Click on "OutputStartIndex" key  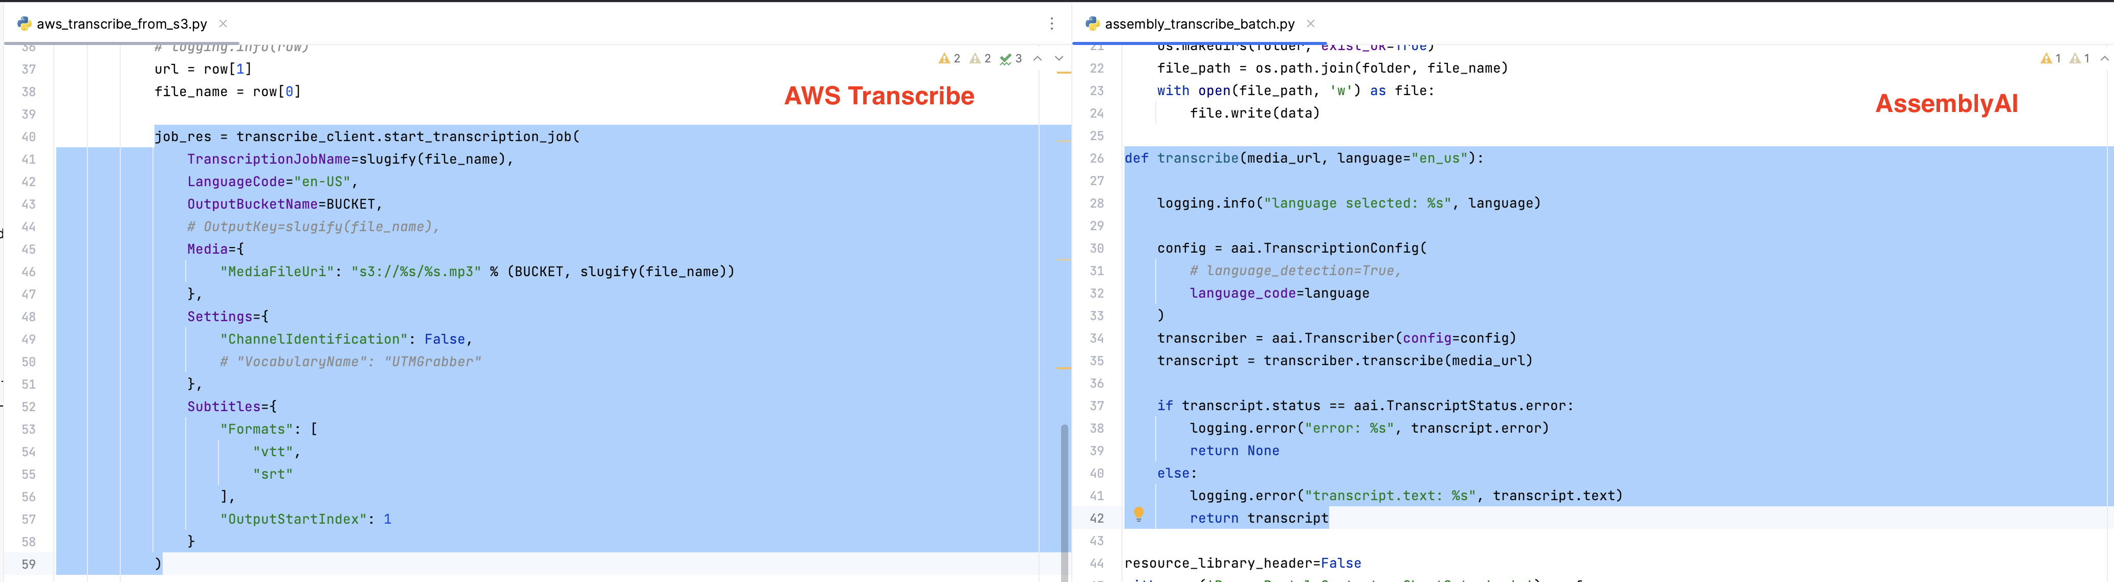coord(293,519)
